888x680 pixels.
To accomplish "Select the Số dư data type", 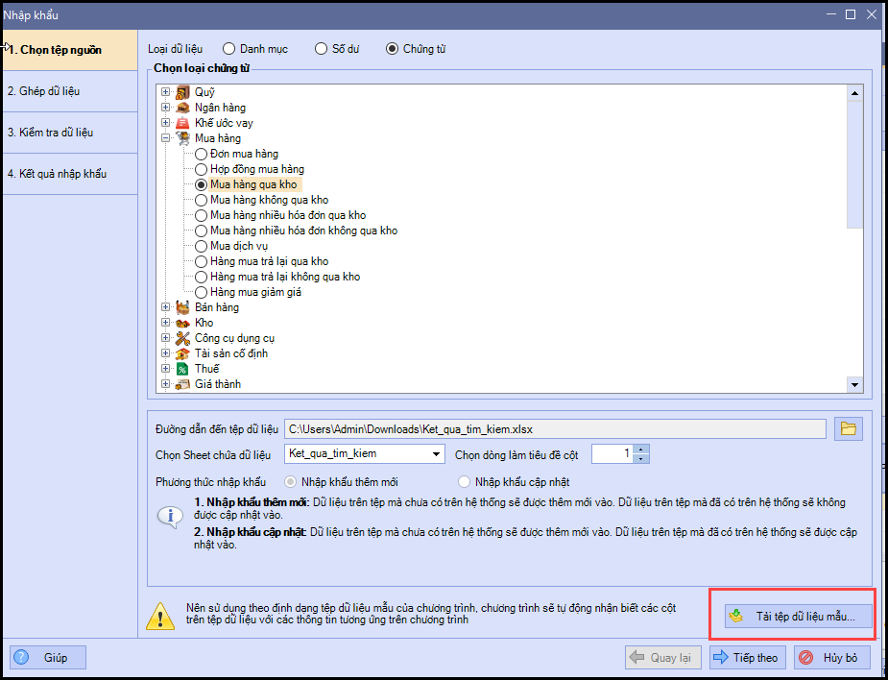I will (x=321, y=49).
